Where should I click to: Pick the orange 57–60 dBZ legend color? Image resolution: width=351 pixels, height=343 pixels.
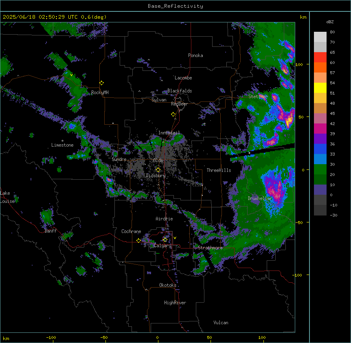click(320, 67)
